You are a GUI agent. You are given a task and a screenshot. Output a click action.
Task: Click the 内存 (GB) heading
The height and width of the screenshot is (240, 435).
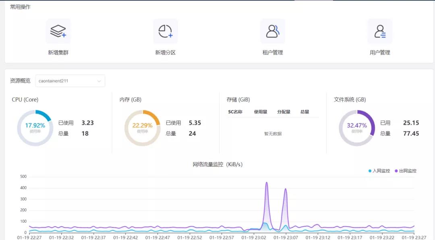point(130,100)
